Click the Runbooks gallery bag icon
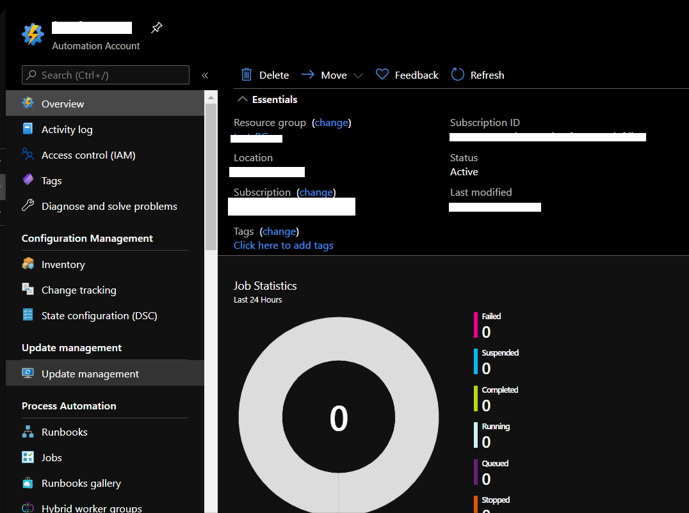689x513 pixels. pyautogui.click(x=28, y=483)
